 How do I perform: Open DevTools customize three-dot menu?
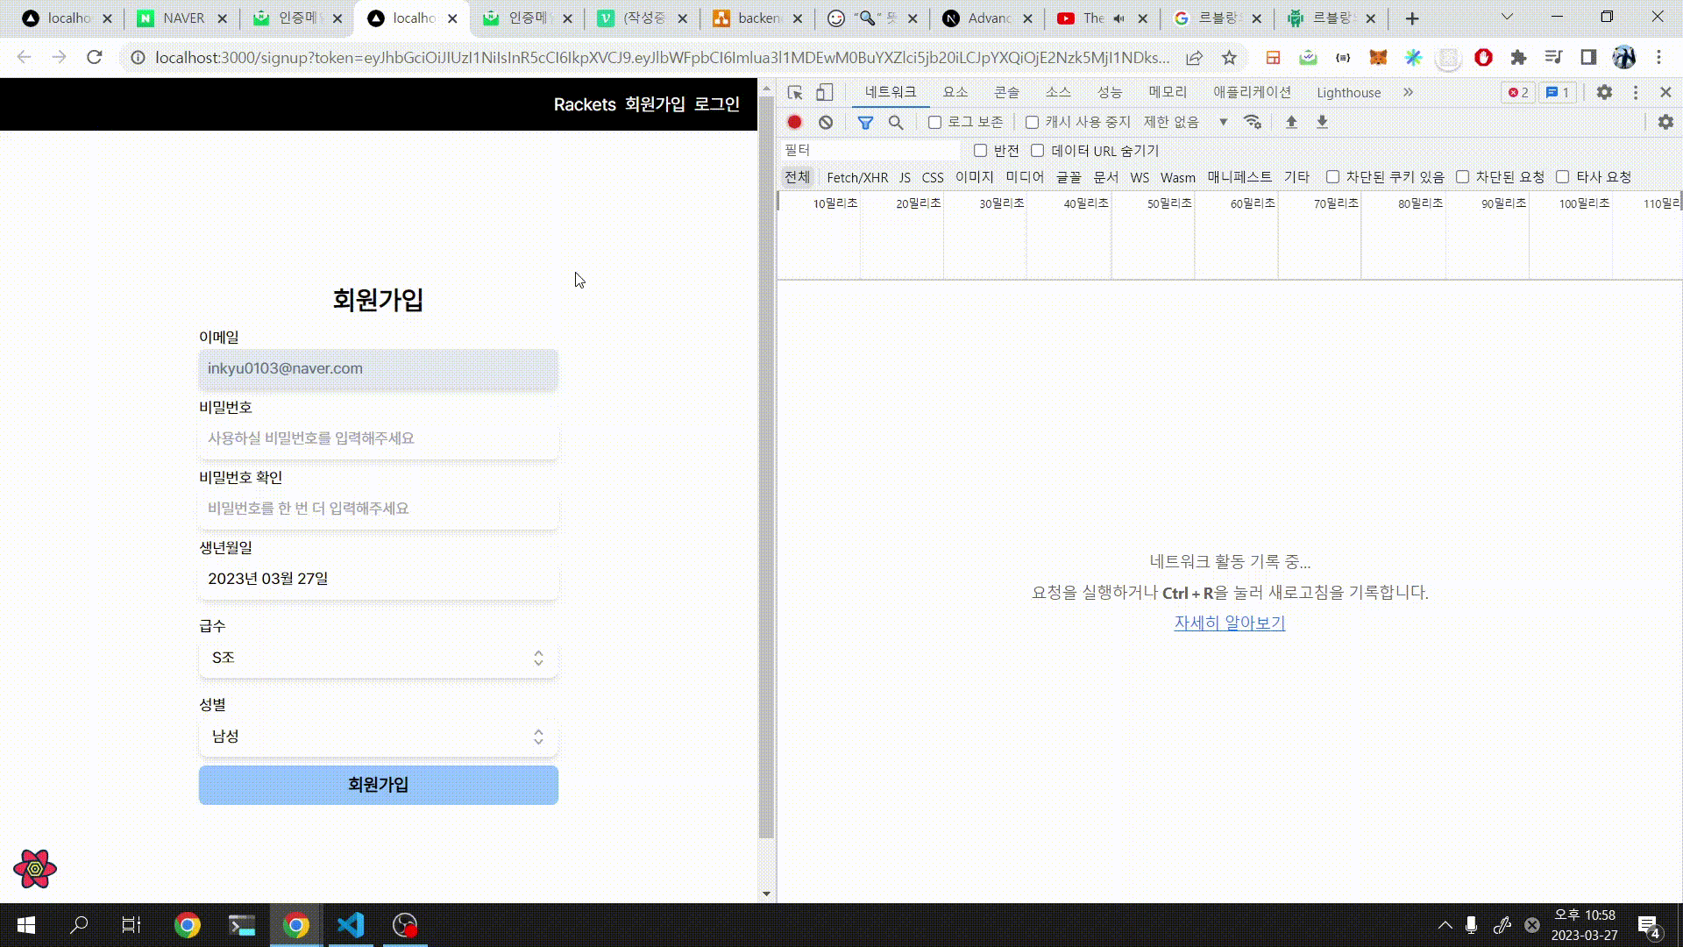pyautogui.click(x=1636, y=92)
